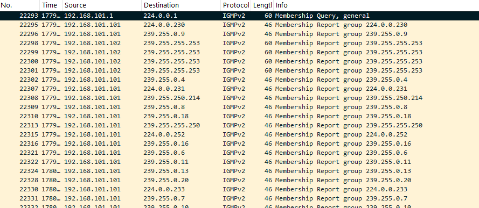Sort by the Time column header
Screen dimensions: 479x208
[x=51, y=5]
